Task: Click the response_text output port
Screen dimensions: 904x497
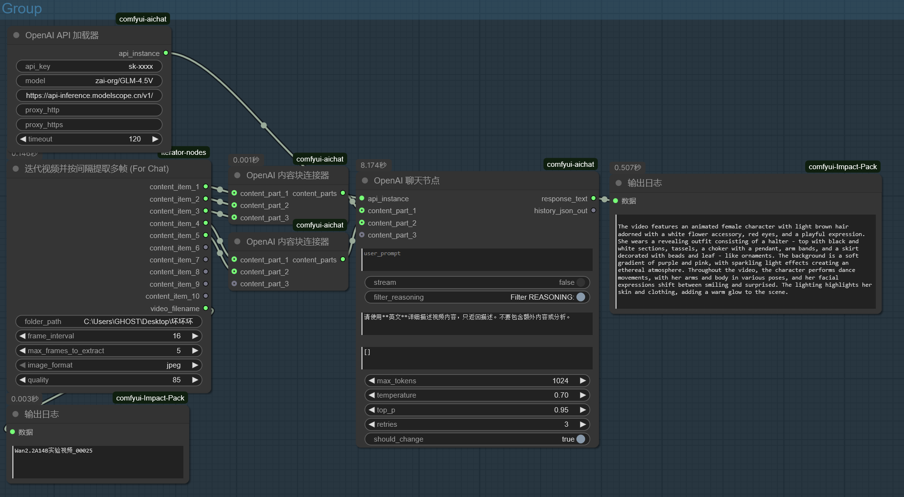Action: [x=594, y=198]
